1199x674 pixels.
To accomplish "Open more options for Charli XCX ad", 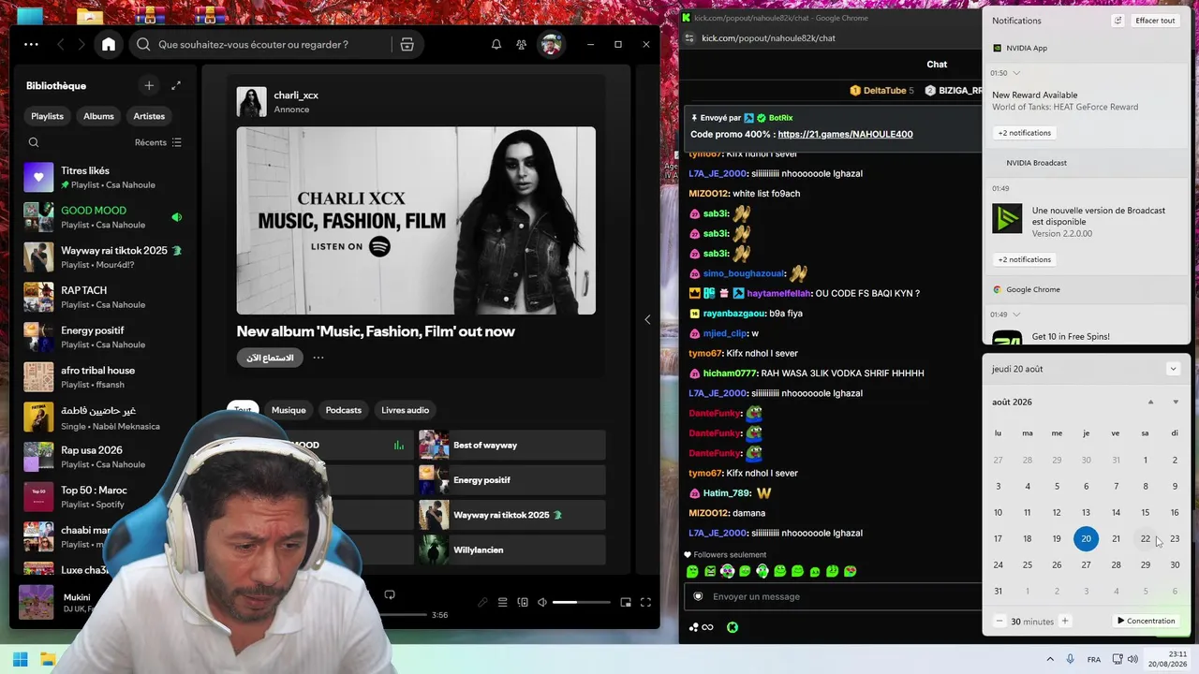I will tap(318, 358).
